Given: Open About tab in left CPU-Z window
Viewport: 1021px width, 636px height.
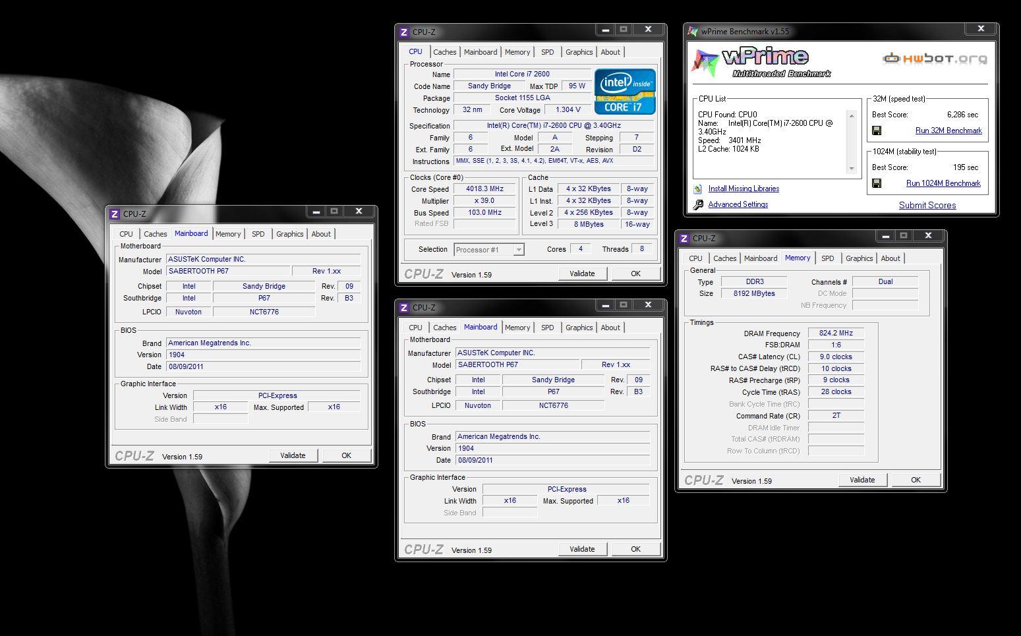Looking at the screenshot, I should tap(321, 234).
